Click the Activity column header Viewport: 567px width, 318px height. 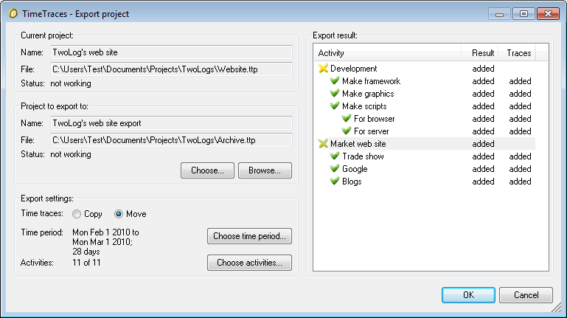[x=387, y=53]
